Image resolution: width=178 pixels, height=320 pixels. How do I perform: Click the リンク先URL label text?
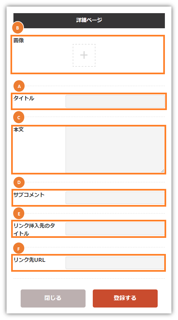tap(29, 260)
